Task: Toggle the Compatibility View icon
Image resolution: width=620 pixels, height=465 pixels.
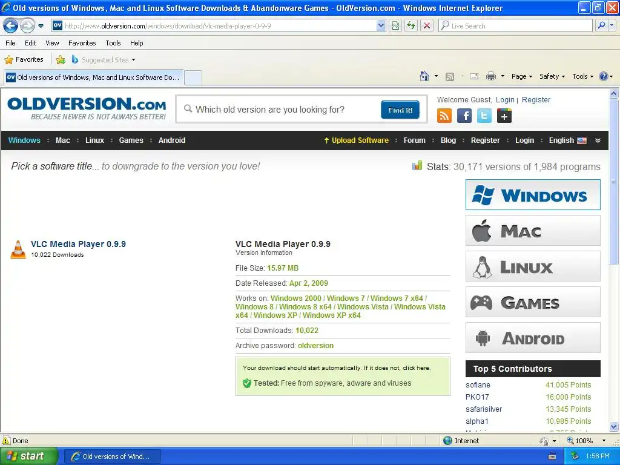Action: click(395, 26)
